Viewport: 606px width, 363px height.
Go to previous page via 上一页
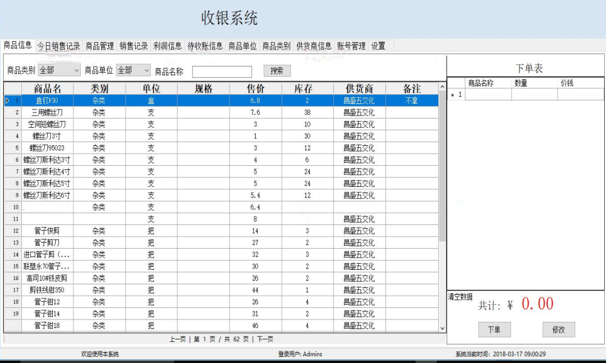click(x=178, y=339)
